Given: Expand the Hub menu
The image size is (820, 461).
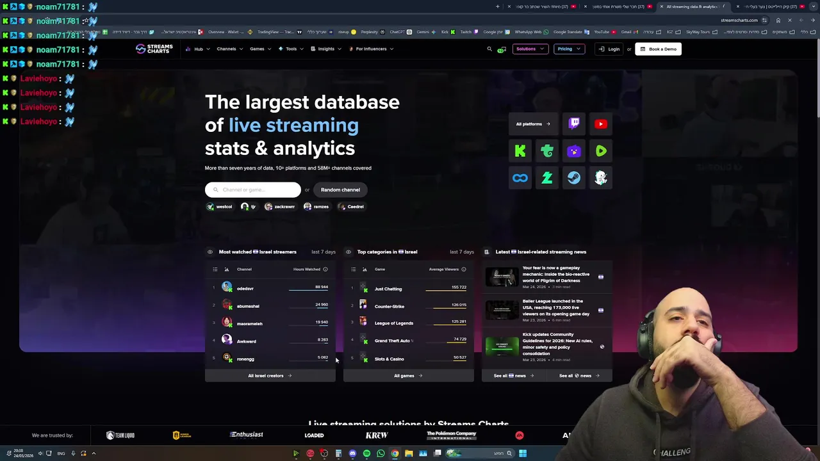Looking at the screenshot, I should point(197,49).
